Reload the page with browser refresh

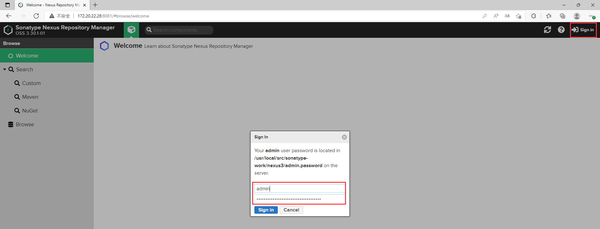click(36, 16)
